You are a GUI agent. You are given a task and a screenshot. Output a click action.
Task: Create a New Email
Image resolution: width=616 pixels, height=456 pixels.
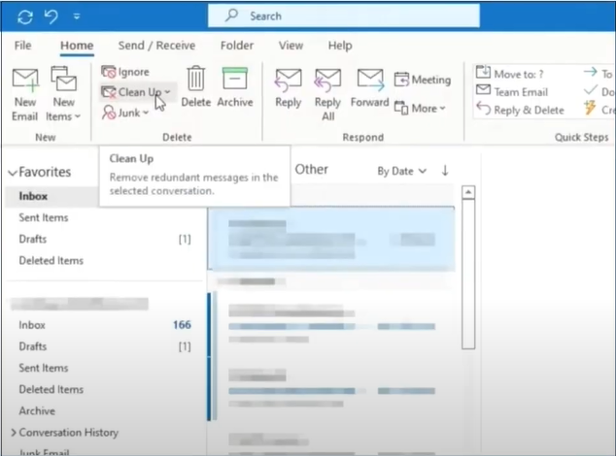click(25, 94)
